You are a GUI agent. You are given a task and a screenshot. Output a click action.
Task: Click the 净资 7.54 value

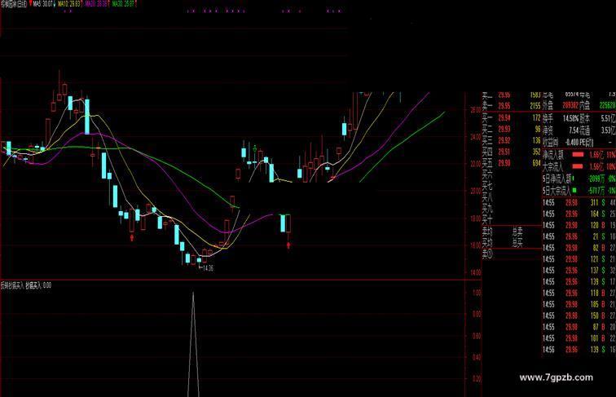pyautogui.click(x=574, y=130)
